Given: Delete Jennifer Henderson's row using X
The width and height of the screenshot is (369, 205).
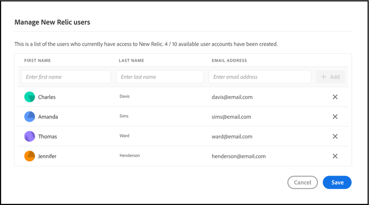Looking at the screenshot, I should coord(335,156).
